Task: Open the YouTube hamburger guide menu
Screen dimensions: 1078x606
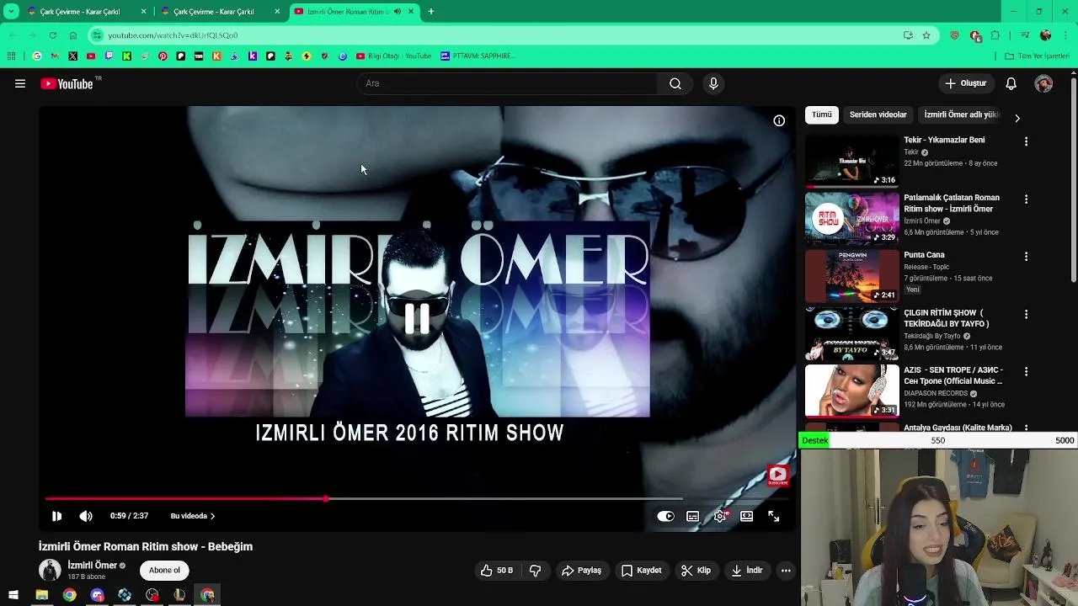Action: click(20, 83)
